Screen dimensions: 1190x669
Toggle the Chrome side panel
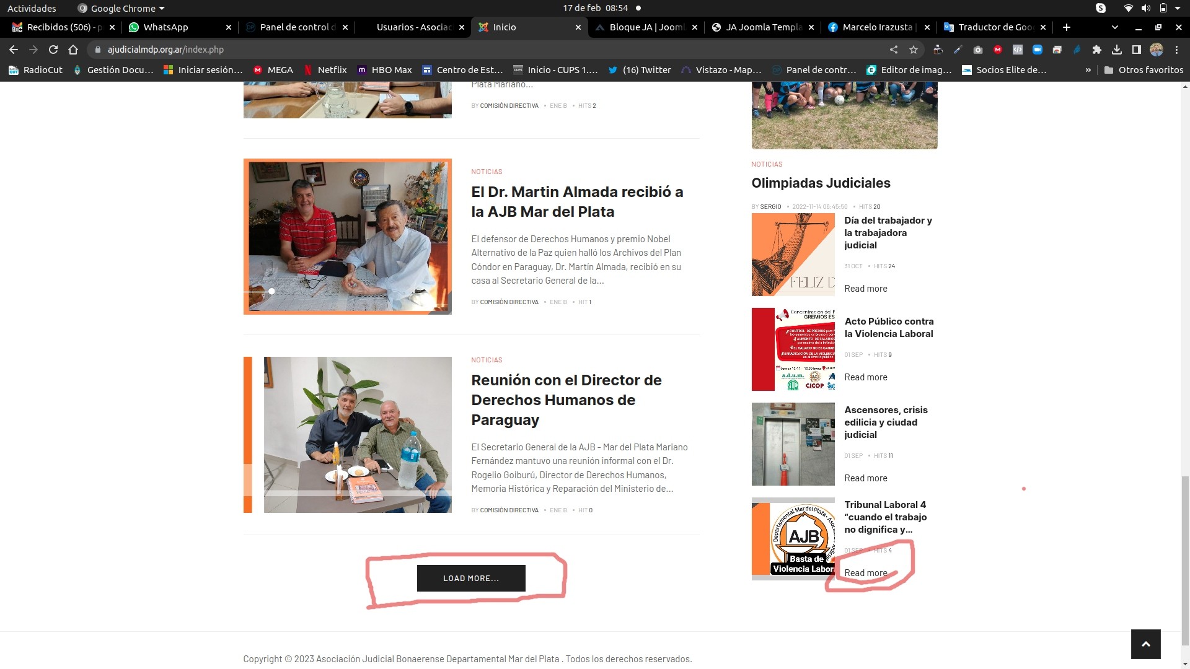(1136, 50)
